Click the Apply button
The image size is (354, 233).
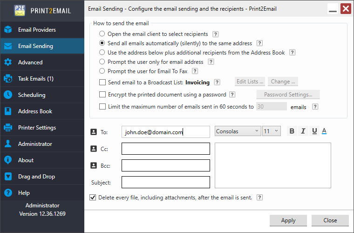point(288,220)
